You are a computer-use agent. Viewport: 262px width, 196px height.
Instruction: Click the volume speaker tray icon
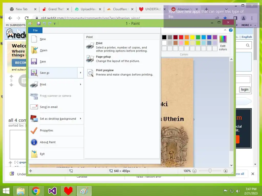click(x=238, y=191)
